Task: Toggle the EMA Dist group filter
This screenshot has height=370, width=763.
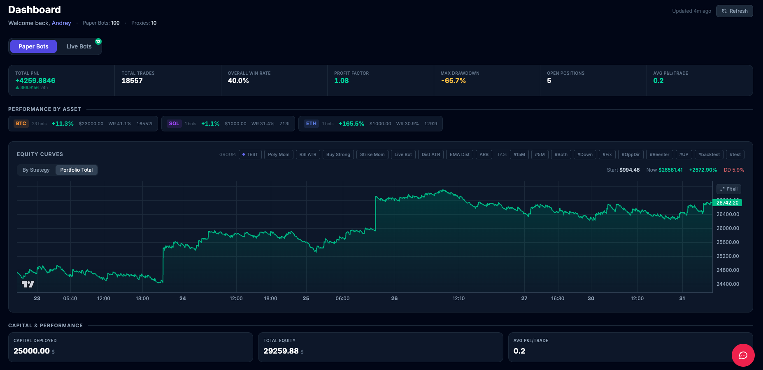Action: [x=460, y=155]
